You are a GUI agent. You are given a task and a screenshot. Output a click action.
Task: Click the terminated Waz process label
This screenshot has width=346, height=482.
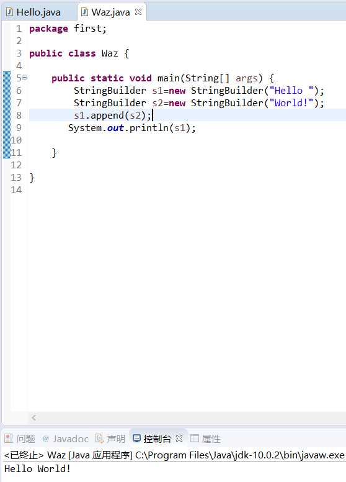(174, 455)
